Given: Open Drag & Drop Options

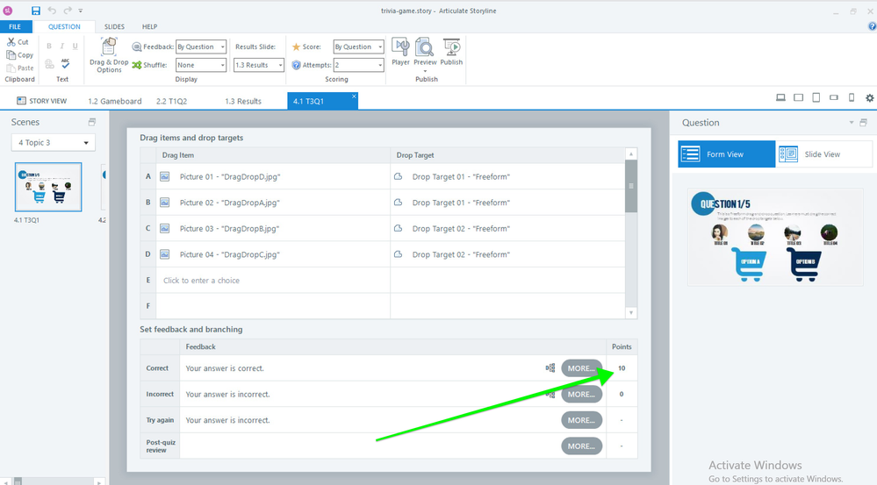Looking at the screenshot, I should click(109, 54).
